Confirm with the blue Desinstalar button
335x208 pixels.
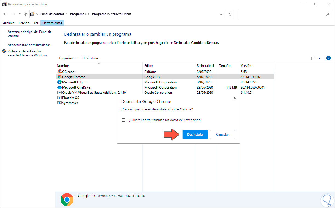click(x=195, y=135)
